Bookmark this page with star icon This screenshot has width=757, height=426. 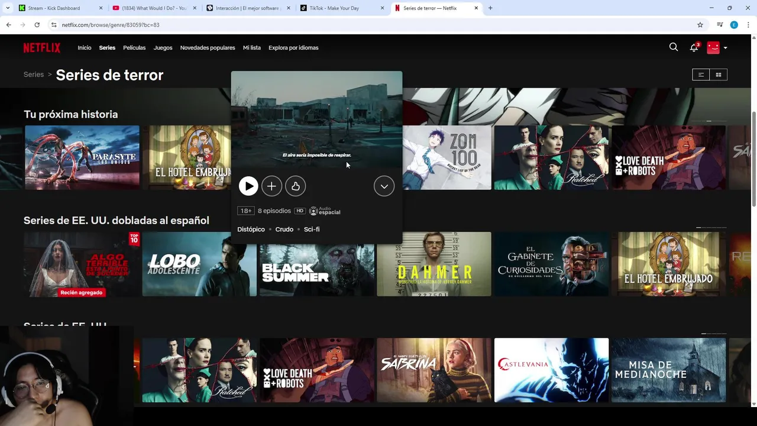coord(700,25)
